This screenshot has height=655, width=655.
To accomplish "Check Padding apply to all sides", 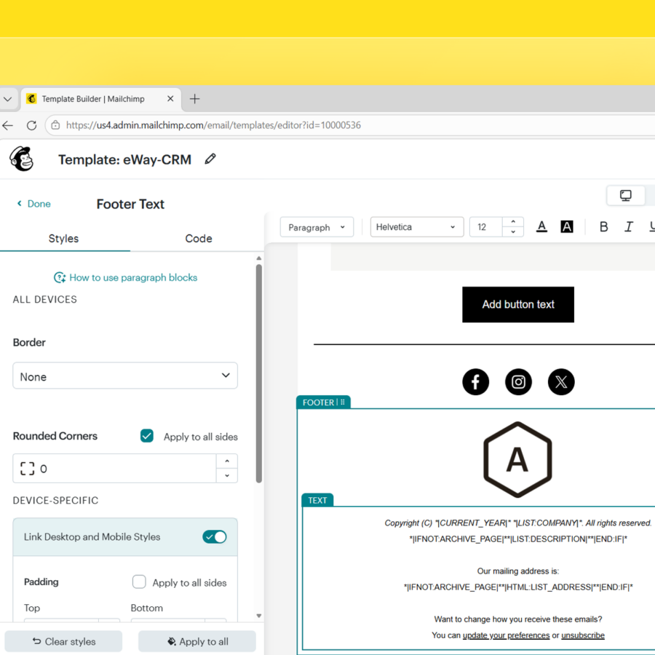I will (139, 582).
